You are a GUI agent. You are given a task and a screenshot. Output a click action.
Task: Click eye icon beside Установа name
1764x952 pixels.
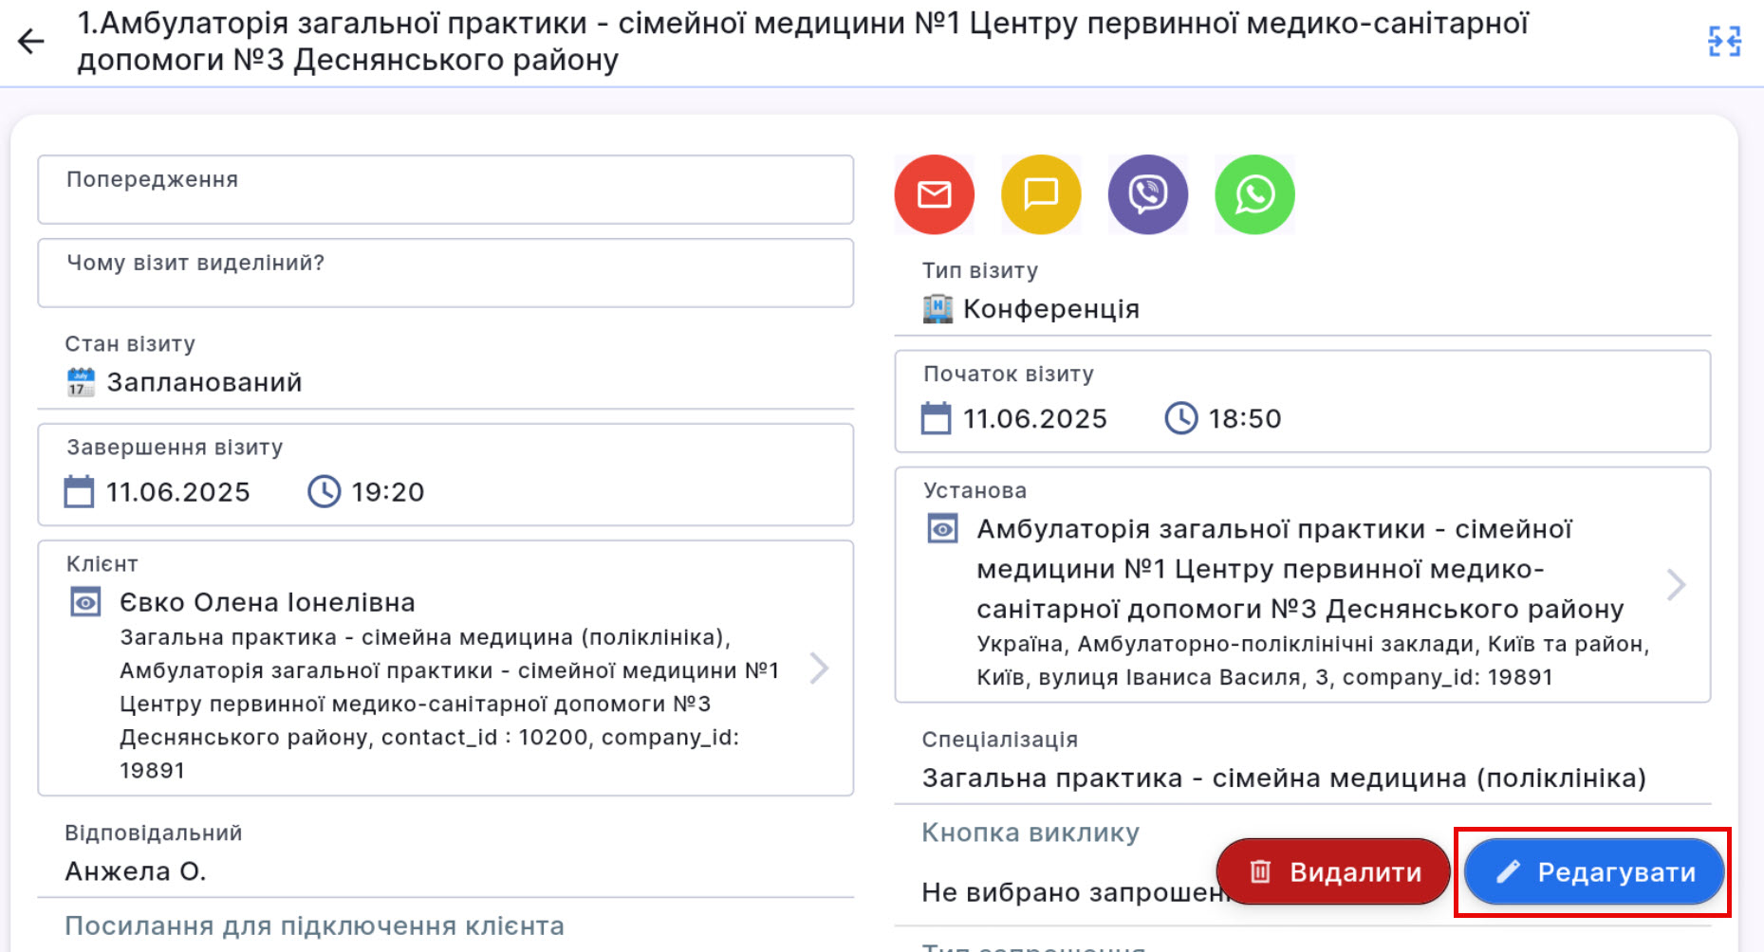coord(942,528)
